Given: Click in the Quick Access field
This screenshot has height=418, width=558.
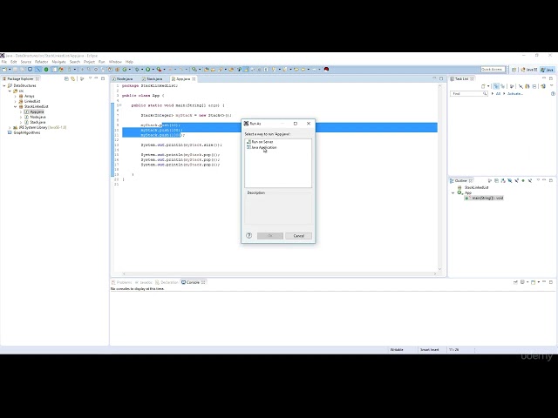Looking at the screenshot, I should click(493, 70).
